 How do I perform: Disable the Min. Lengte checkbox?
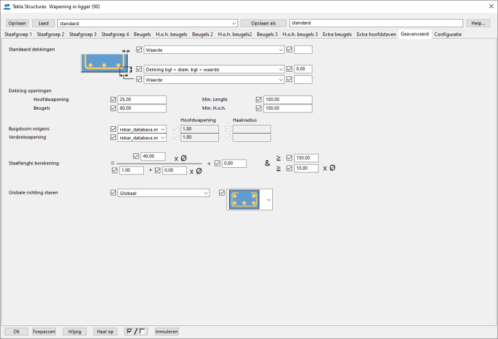(259, 99)
